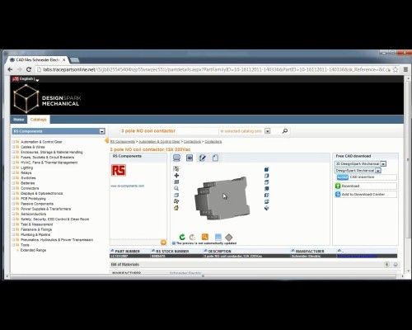Image resolution: width=412 pixels, height=330 pixels.
Task: Click the browser address bar
Action: (x=213, y=69)
